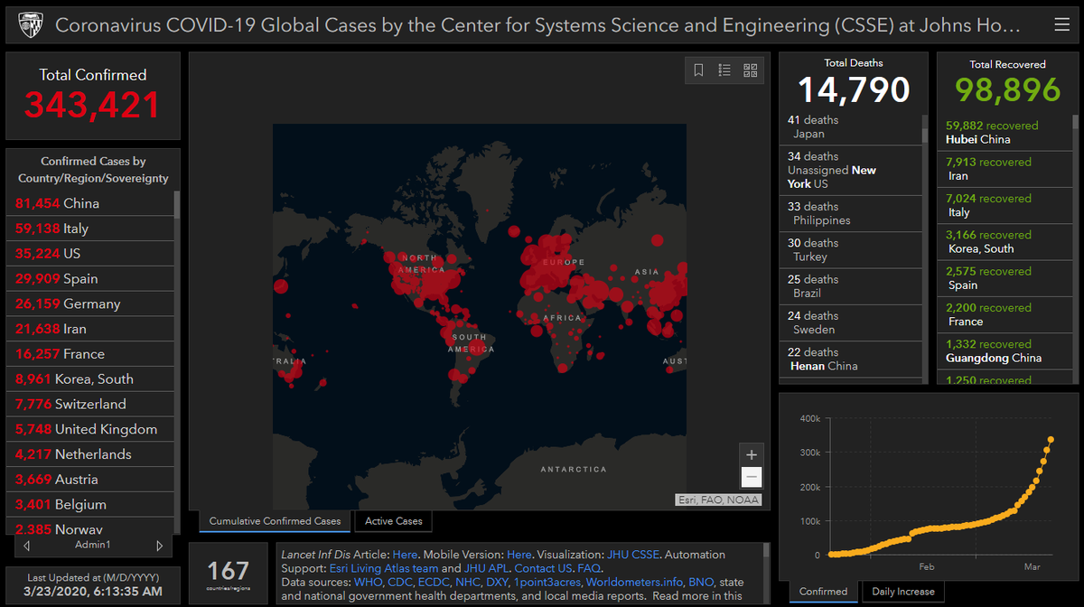
Task: Select France row with 16,257 cases
Action: click(90, 354)
